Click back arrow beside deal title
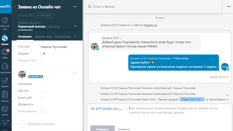Image resolution: width=233 pixels, height=131 pixels. tap(15, 7)
